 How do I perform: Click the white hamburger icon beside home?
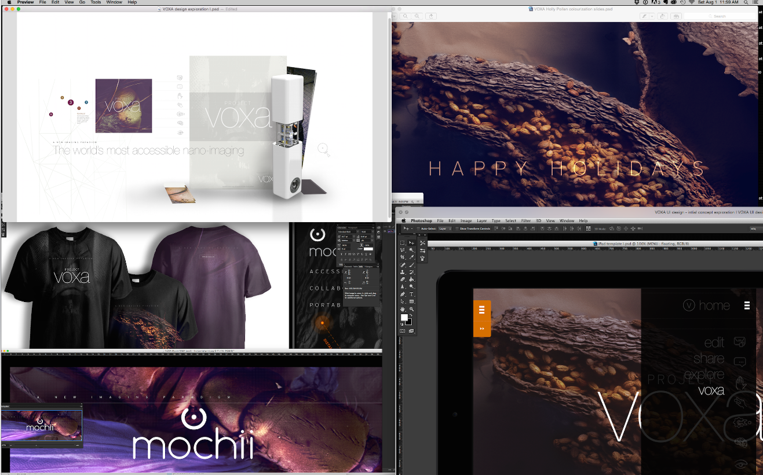click(747, 305)
